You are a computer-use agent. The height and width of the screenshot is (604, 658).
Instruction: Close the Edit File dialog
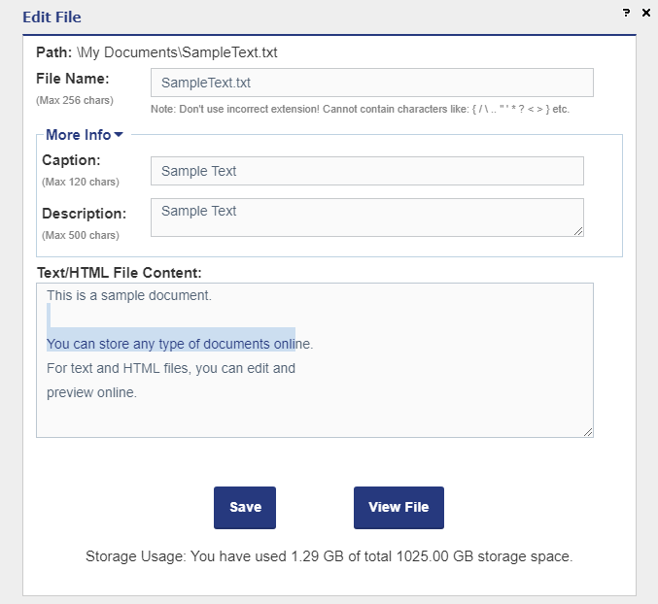click(645, 13)
